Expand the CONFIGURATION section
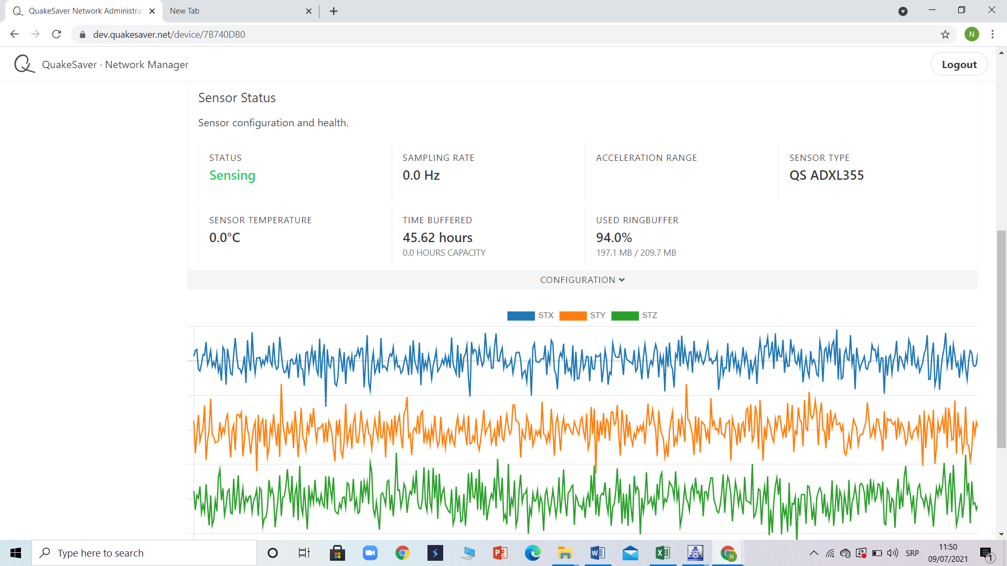This screenshot has width=1007, height=566. 582,280
